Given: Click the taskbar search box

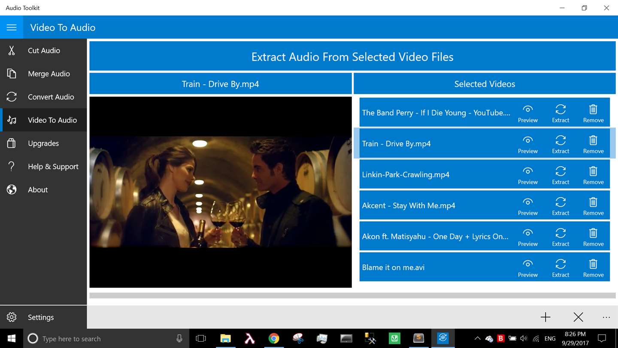Looking at the screenshot, I should coord(106,339).
